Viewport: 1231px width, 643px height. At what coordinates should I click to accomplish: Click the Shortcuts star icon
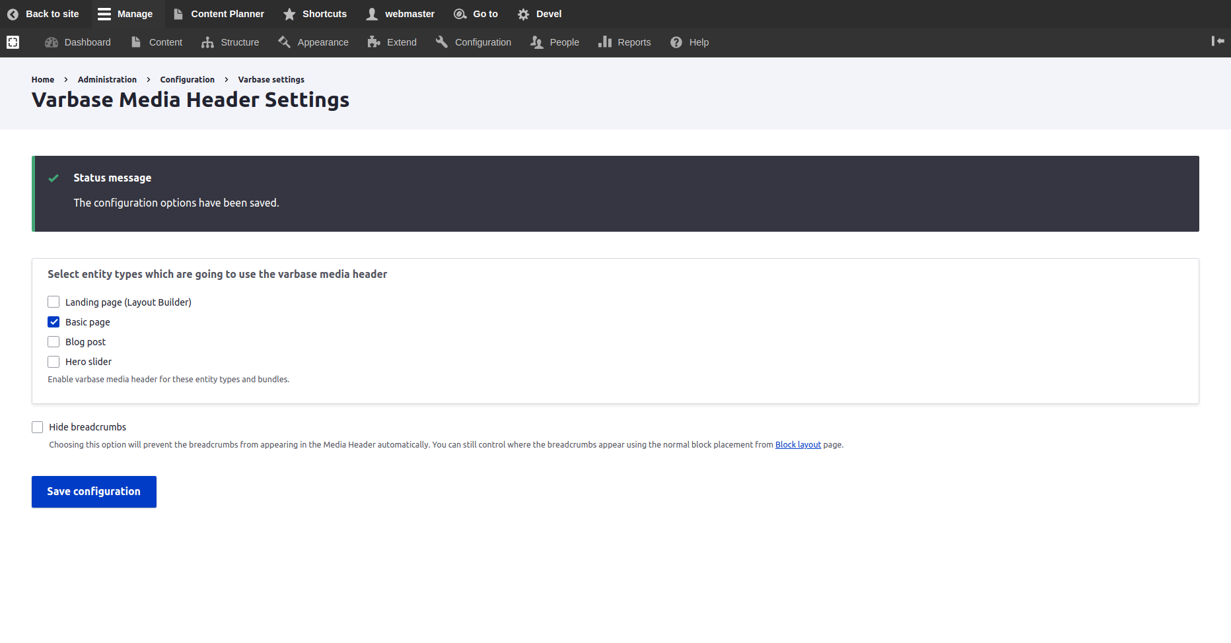289,14
